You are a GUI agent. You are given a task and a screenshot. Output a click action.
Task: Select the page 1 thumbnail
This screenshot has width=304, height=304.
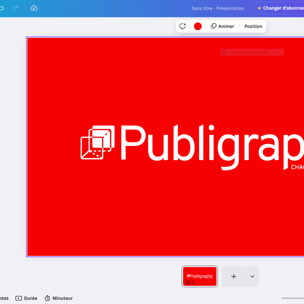[200, 276]
